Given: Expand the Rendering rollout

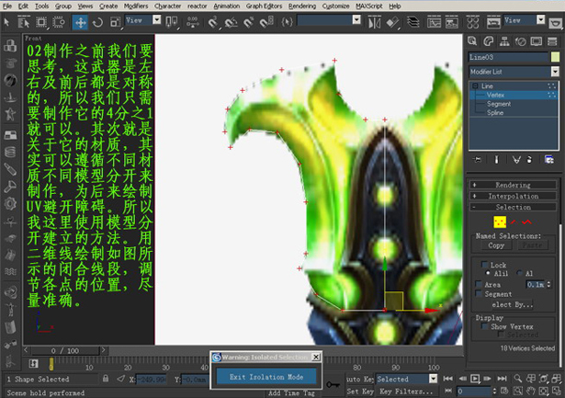Looking at the screenshot, I should click(513, 185).
